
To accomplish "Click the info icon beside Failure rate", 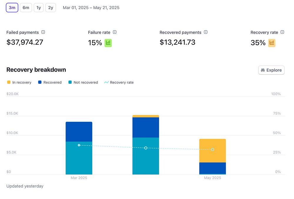I will pos(115,32).
